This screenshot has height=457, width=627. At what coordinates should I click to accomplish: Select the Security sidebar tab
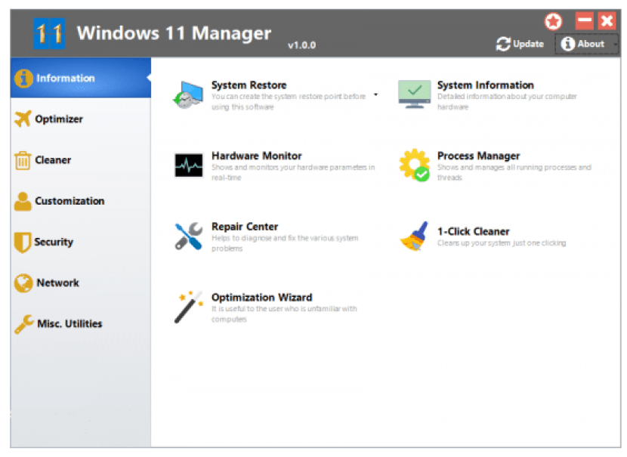[53, 242]
